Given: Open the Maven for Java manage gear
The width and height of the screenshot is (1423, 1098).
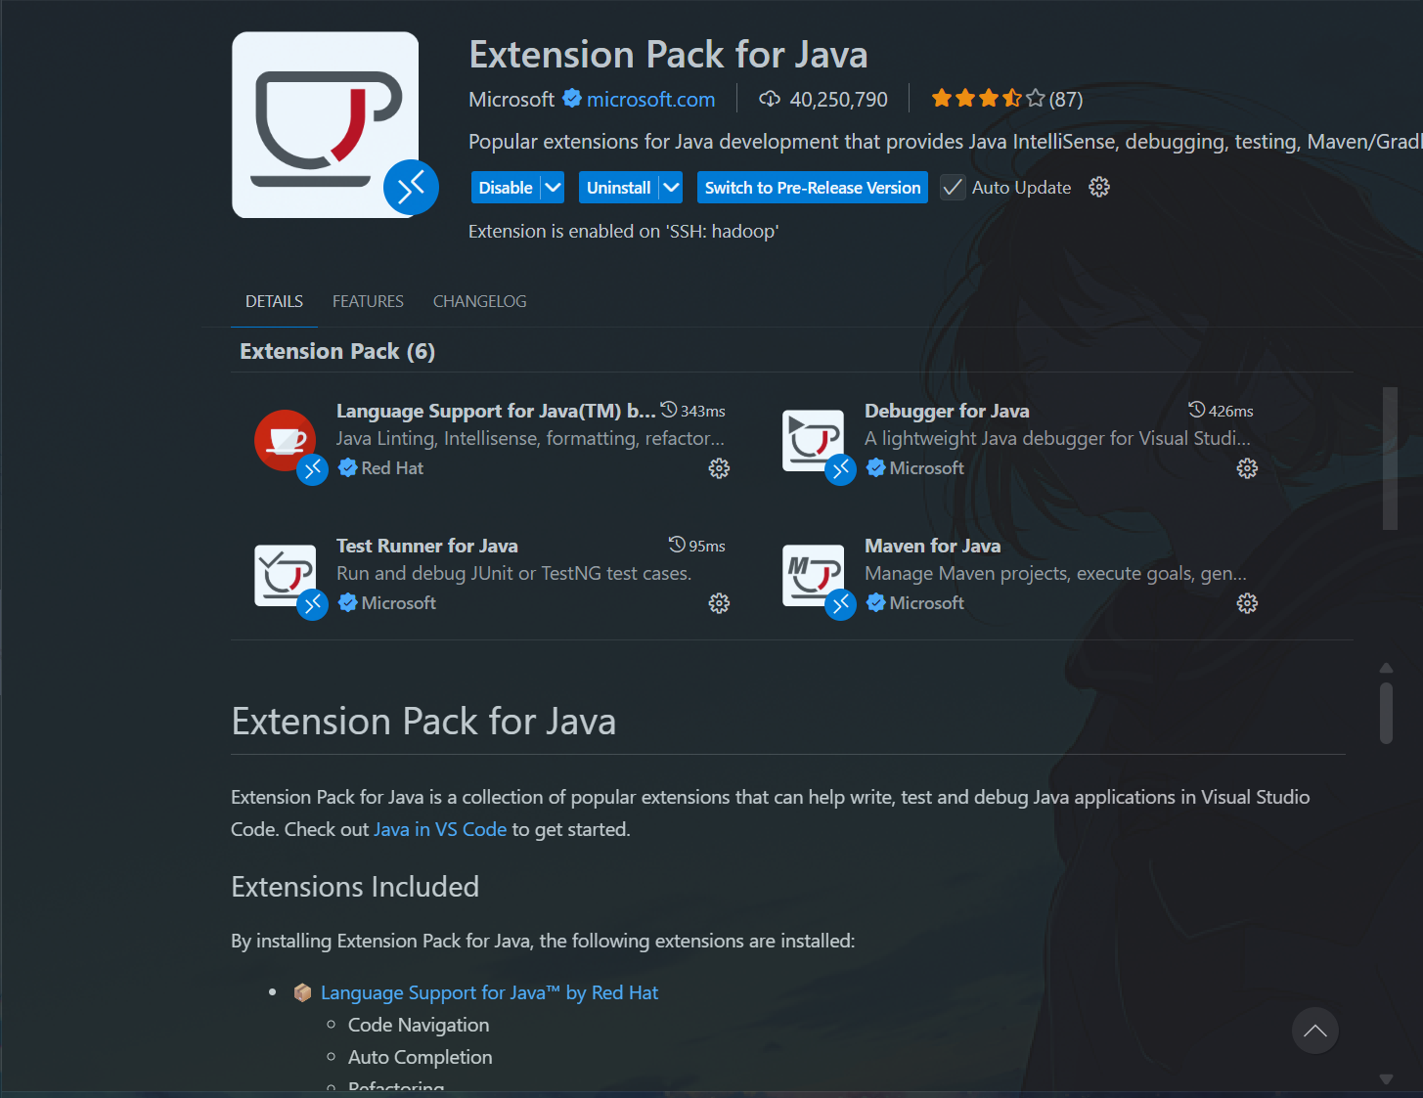Looking at the screenshot, I should pyautogui.click(x=1247, y=603).
